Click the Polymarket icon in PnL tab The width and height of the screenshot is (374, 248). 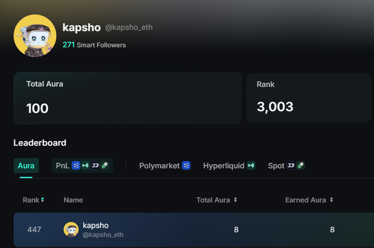coord(76,165)
